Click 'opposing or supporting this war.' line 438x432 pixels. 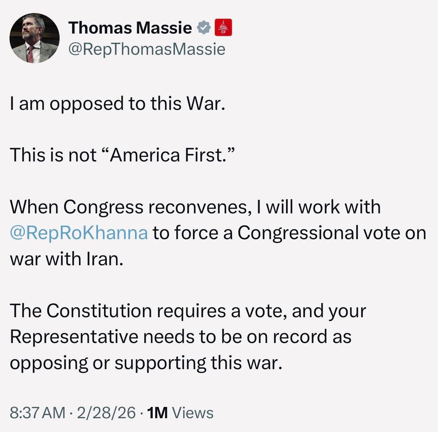pos(146,363)
